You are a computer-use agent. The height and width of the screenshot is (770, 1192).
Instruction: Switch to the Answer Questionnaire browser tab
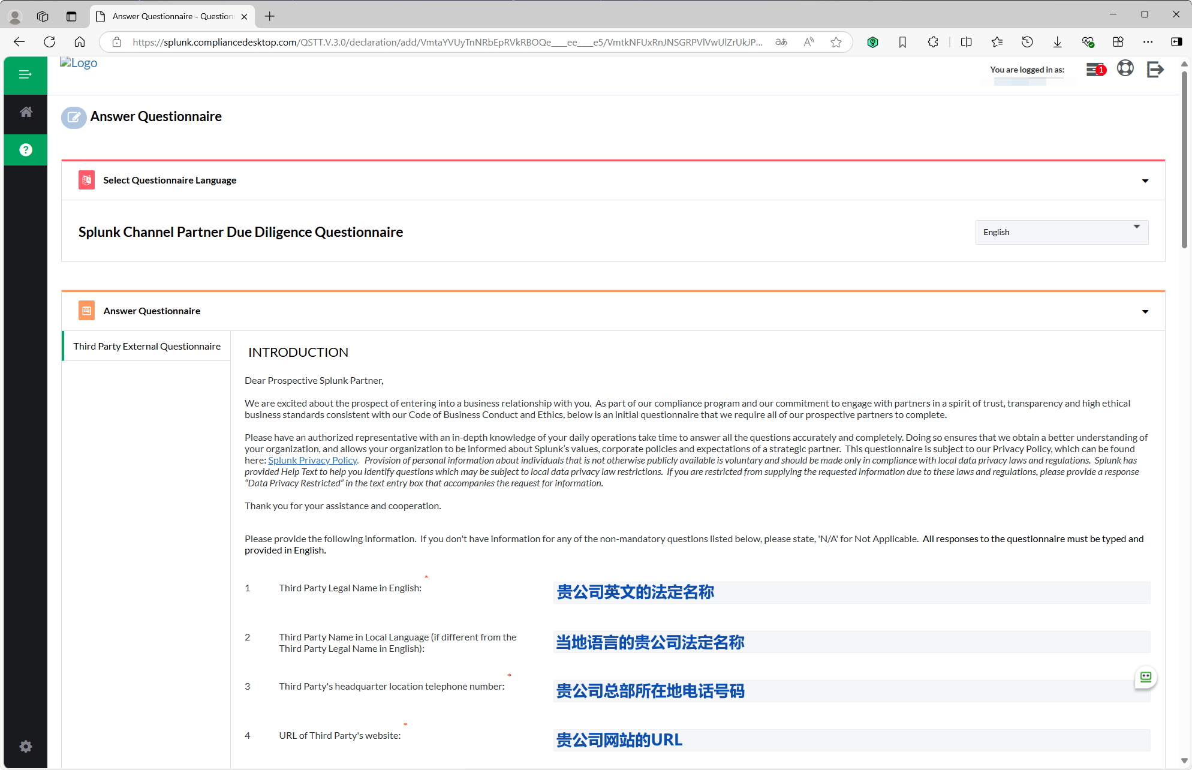click(x=168, y=16)
